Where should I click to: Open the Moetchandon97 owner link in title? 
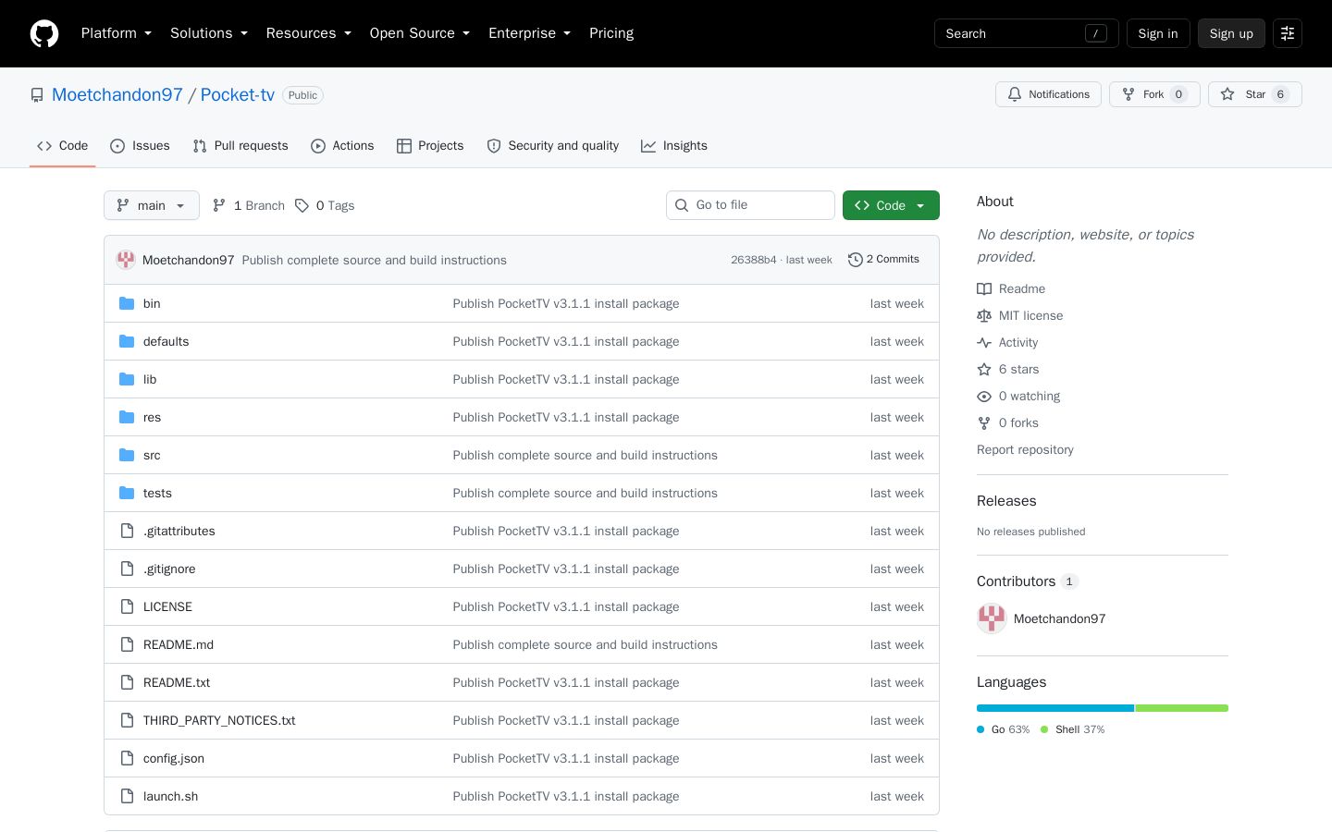[117, 95]
